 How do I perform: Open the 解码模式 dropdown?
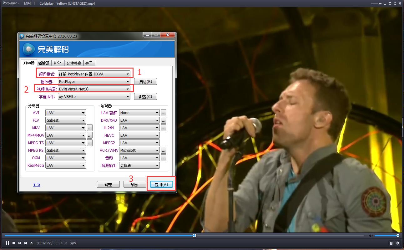94,74
